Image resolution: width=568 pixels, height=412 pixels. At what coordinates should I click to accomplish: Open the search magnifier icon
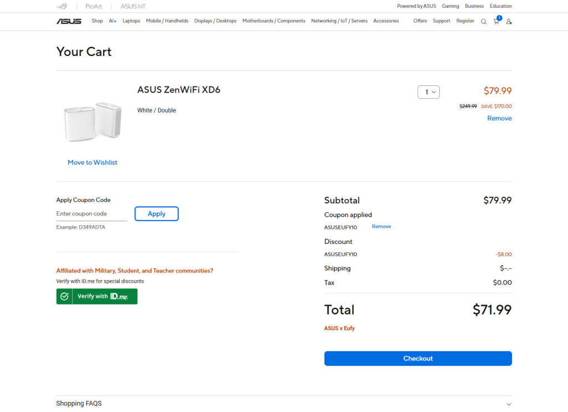[483, 22]
